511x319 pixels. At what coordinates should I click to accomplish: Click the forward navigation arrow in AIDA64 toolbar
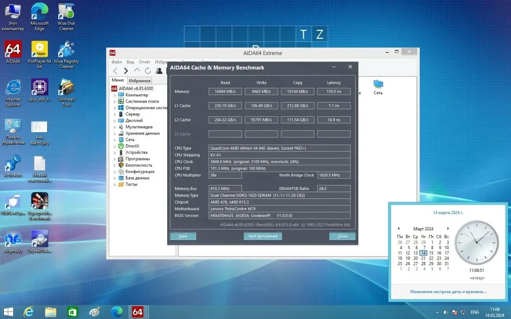[125, 71]
